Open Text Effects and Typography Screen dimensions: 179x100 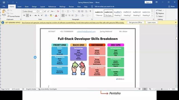click(46, 15)
